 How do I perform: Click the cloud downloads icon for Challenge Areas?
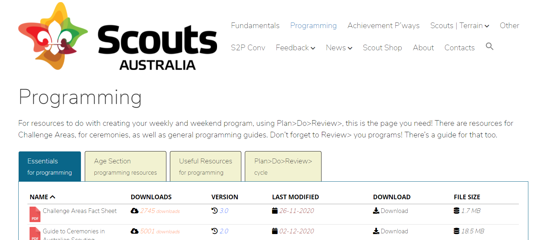click(135, 210)
